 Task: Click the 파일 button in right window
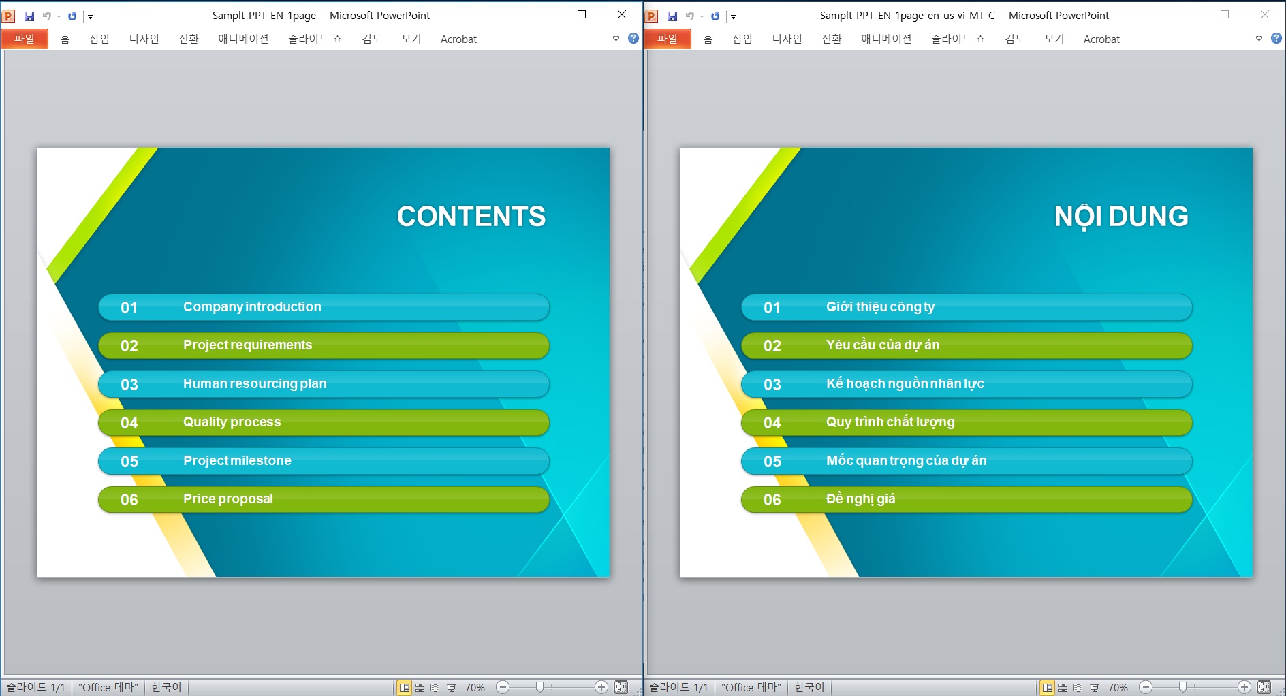coord(668,39)
